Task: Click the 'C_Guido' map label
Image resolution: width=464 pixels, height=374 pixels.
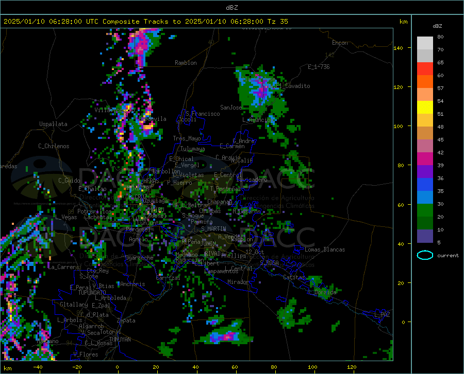Action: [x=69, y=181]
